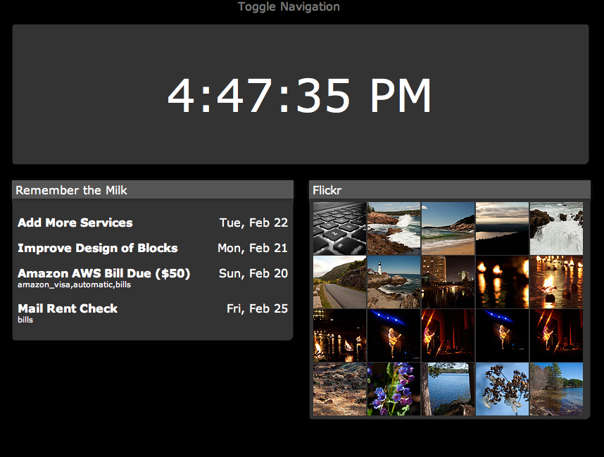
Task: Open the curving coastal road thumbnail
Action: pyautogui.click(x=339, y=282)
